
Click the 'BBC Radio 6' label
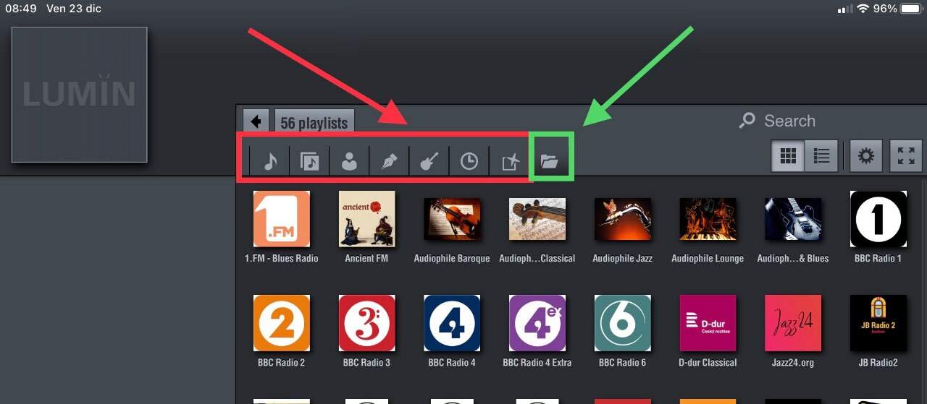[x=623, y=363]
